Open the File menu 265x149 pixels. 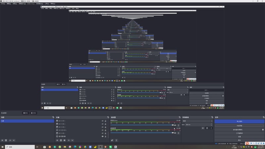(x=3, y=4)
